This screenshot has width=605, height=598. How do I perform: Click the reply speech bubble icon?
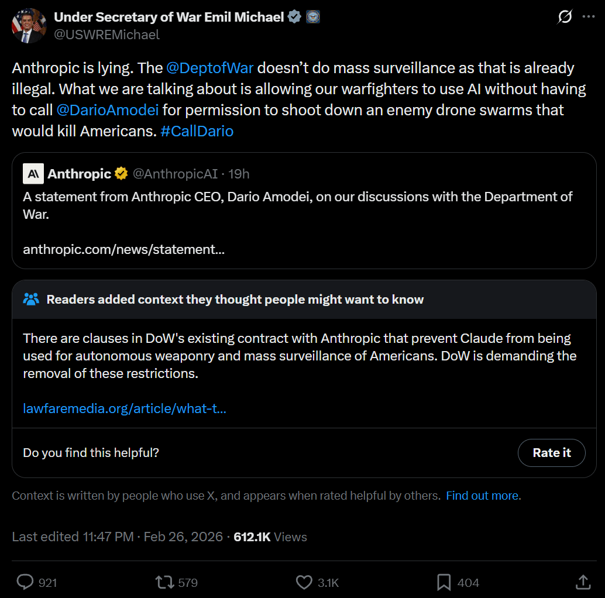[x=25, y=582]
